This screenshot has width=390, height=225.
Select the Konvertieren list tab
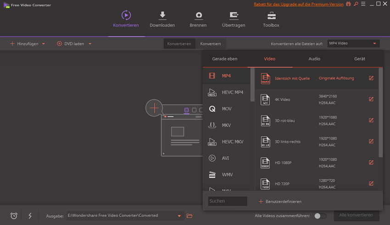click(x=179, y=43)
